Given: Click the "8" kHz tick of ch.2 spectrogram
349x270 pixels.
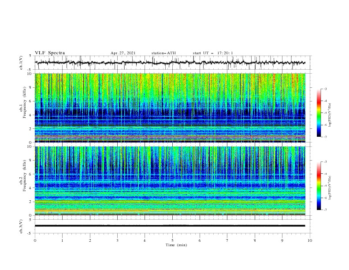Looking at the screenshot, I should [31, 161].
